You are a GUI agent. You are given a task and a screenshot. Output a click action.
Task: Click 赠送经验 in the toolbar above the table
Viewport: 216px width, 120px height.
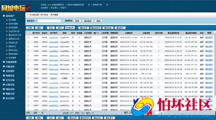[108, 28]
